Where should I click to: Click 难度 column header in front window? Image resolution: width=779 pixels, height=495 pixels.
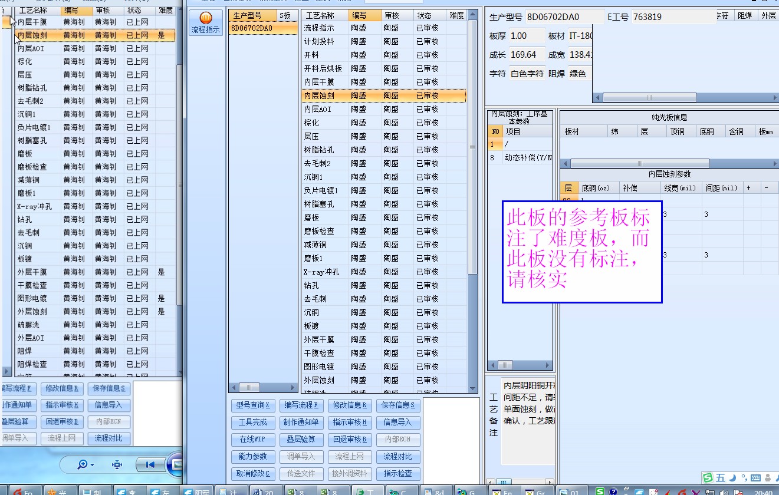456,15
